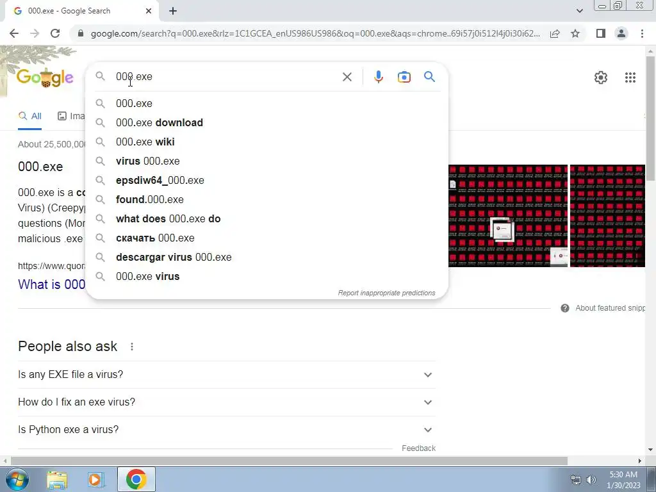This screenshot has width=656, height=492.
Task: Open the Google apps grid
Action: (630, 78)
